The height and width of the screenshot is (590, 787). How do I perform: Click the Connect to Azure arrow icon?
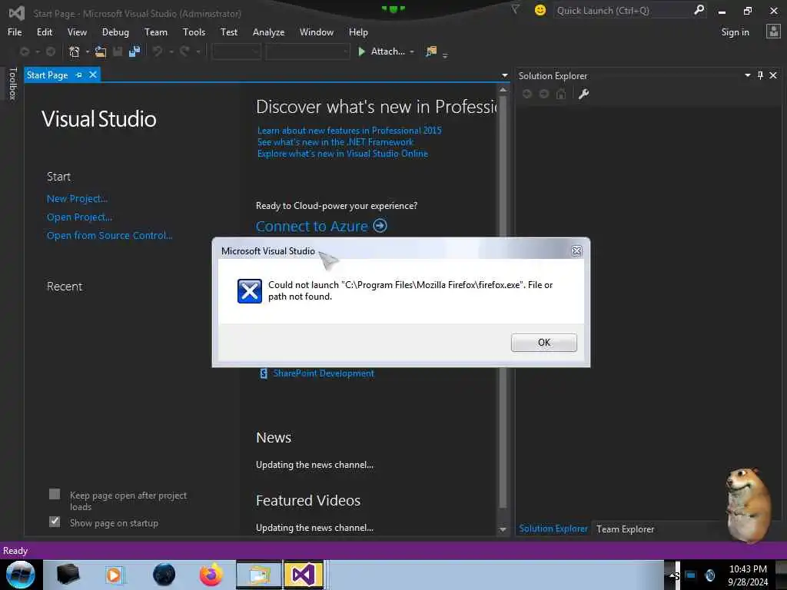[x=380, y=226]
